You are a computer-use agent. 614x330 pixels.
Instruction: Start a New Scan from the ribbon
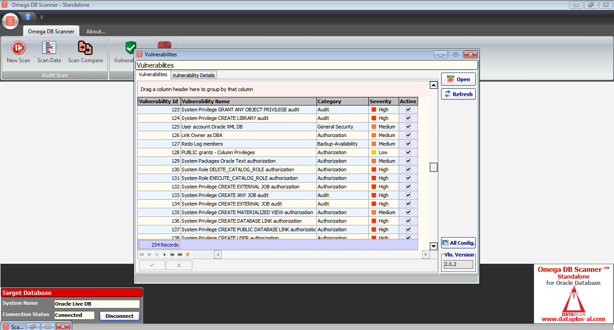coord(19,52)
